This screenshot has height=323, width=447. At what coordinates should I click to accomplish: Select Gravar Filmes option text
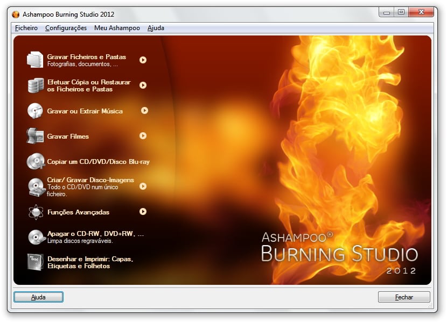[68, 137]
